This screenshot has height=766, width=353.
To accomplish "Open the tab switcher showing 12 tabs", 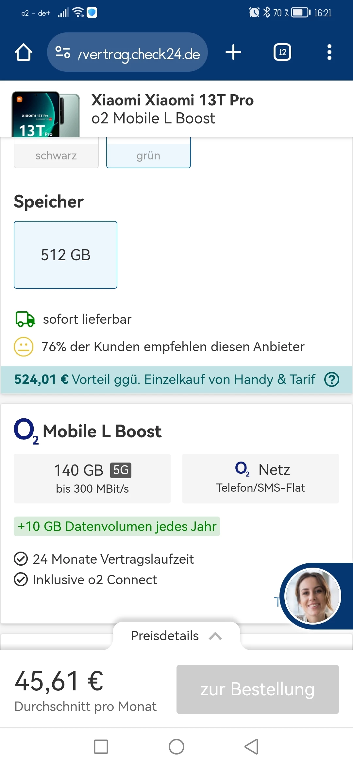I will pos(282,52).
